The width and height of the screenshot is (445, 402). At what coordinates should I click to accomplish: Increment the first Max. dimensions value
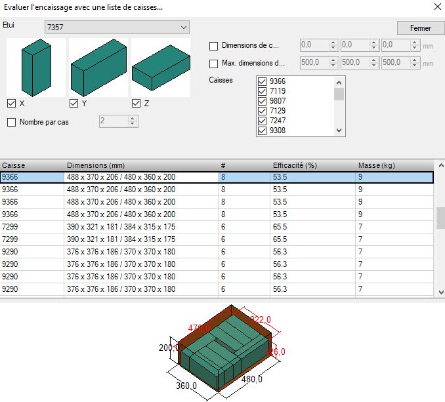pyautogui.click(x=333, y=60)
